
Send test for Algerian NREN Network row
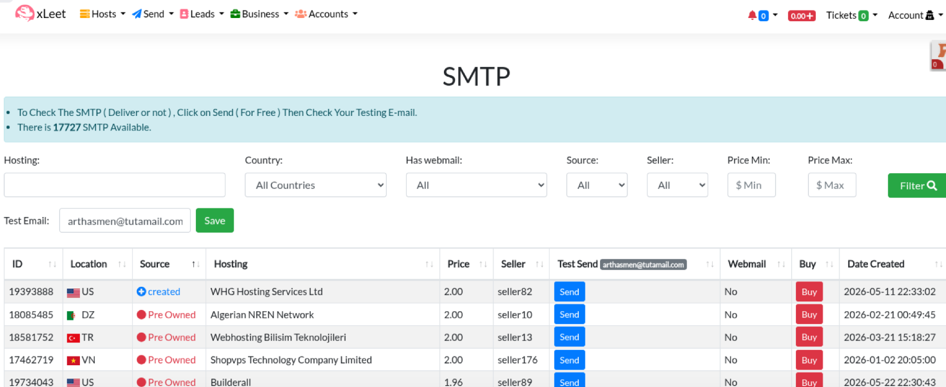tap(569, 315)
